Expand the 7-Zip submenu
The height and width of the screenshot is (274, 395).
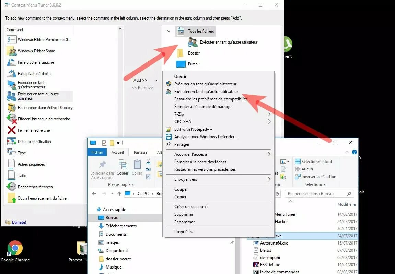coord(269,114)
